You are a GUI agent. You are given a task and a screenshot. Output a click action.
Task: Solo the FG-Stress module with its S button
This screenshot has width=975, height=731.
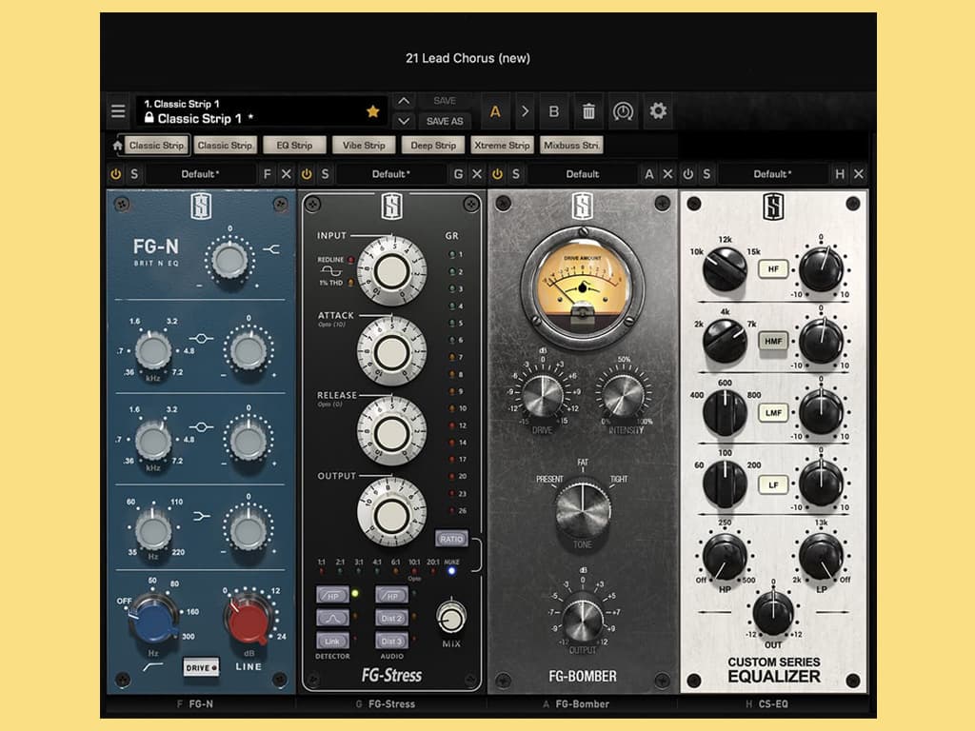[x=326, y=174]
